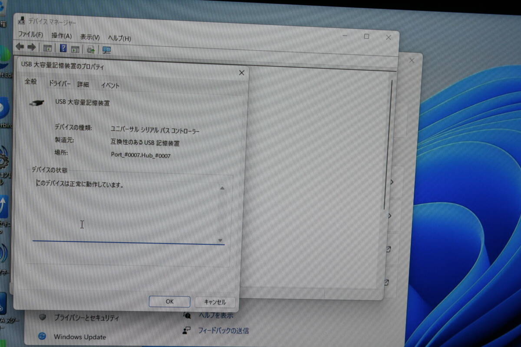
Task: Click the 製造元: label
Action: [63, 140]
